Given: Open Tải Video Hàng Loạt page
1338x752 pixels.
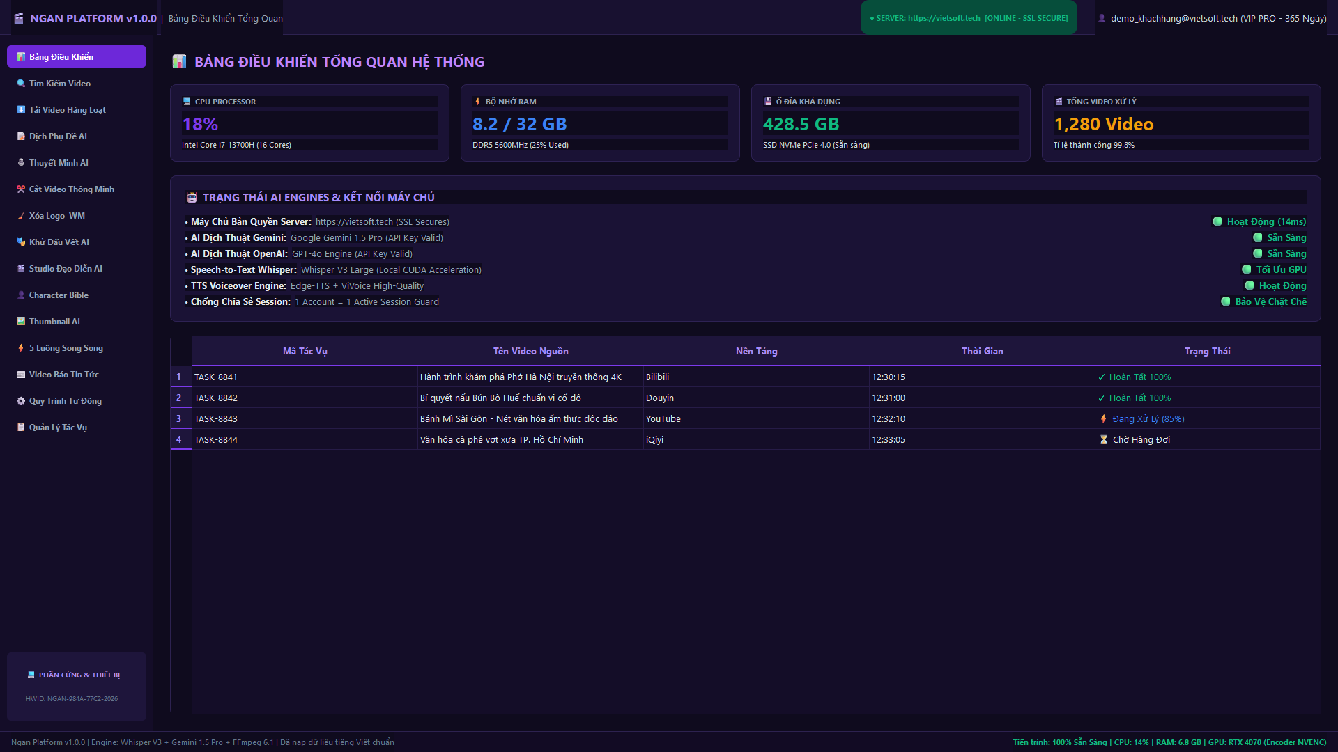Looking at the screenshot, I should 77,110.
